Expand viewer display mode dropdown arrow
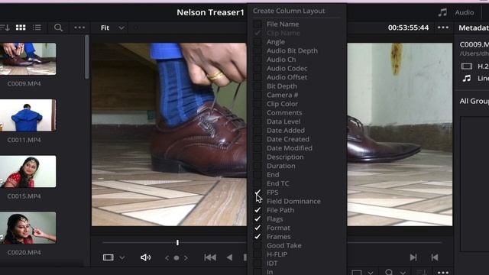The width and height of the screenshot is (489, 275). (122, 258)
